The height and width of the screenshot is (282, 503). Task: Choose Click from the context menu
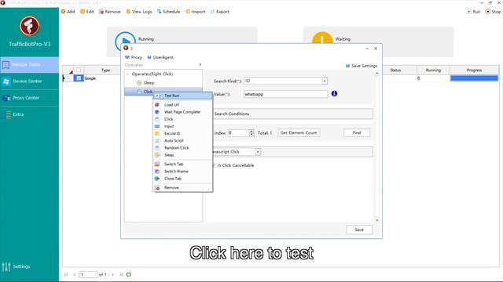183,119
